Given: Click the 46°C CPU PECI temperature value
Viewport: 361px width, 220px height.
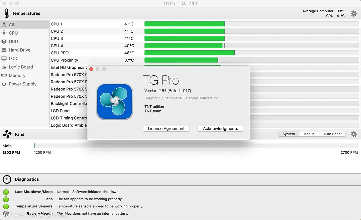Looking at the screenshot, I should tap(129, 53).
